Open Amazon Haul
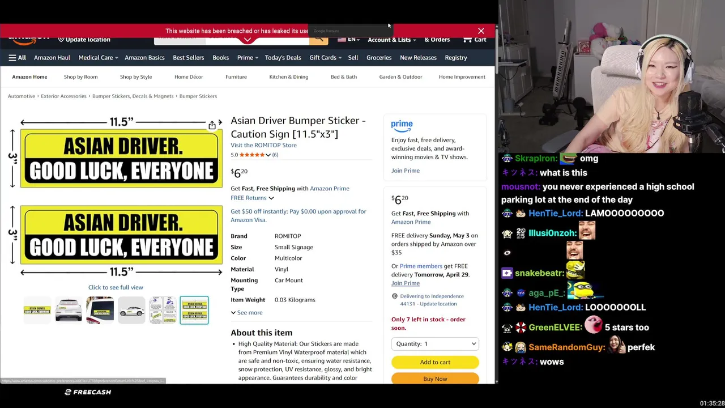 click(52, 58)
